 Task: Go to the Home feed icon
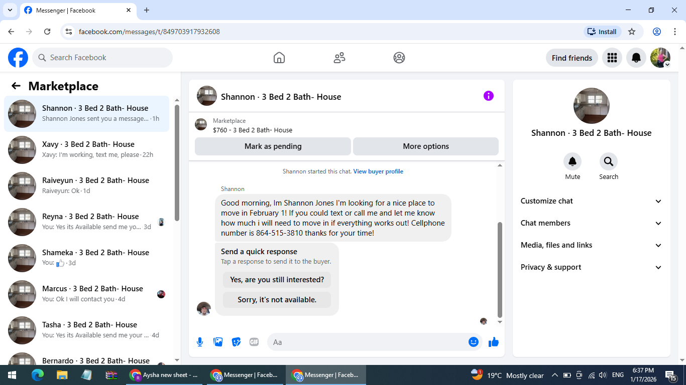point(279,58)
